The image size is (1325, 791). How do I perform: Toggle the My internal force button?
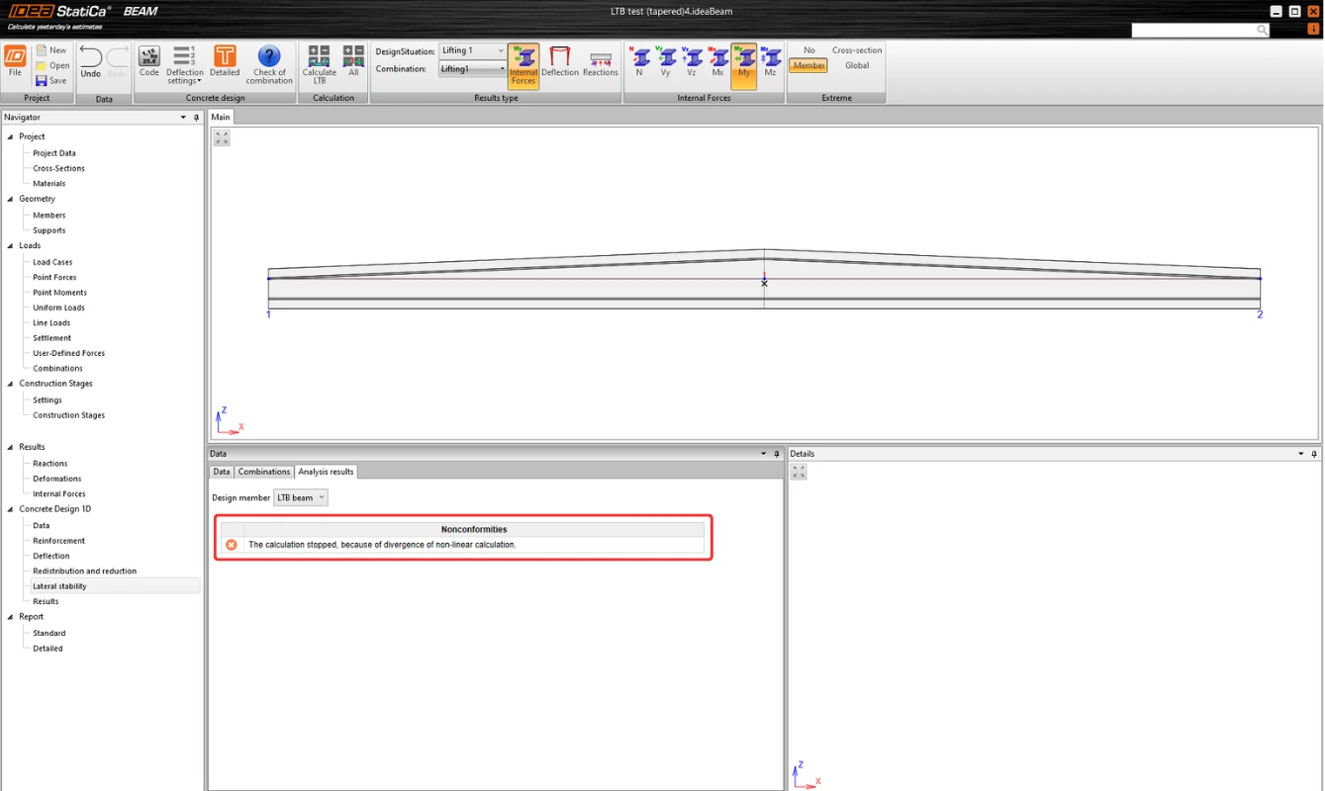coord(744,65)
